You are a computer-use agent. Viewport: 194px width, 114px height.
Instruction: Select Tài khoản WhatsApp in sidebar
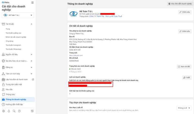(x=13, y=49)
